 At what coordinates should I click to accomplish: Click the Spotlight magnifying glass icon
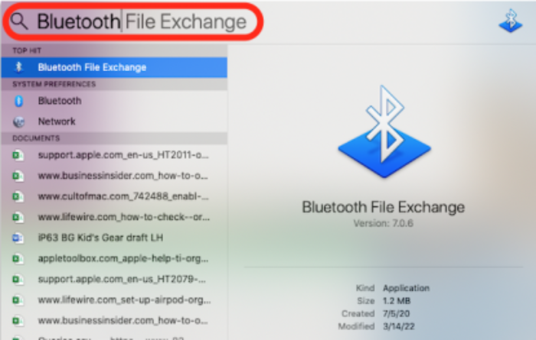[x=19, y=21]
